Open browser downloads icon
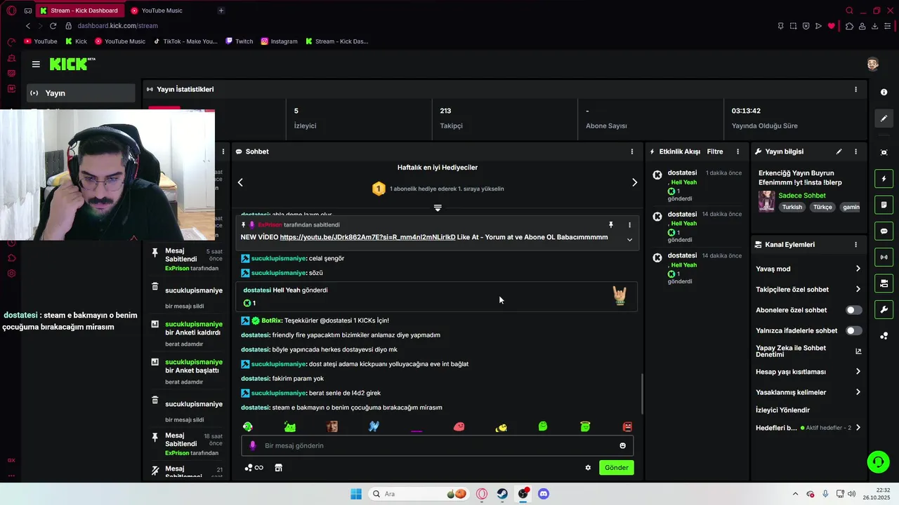Image resolution: width=899 pixels, height=505 pixels. (874, 26)
